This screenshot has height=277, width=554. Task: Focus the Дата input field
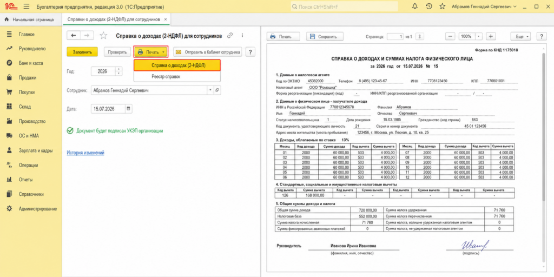tap(108, 108)
